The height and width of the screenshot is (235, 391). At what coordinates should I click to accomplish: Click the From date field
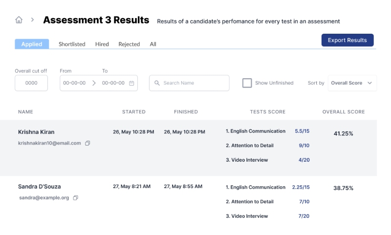pyautogui.click(x=74, y=83)
